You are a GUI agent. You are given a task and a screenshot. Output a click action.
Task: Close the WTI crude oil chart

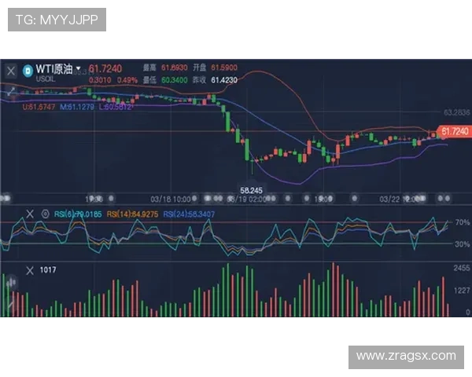[11, 71]
